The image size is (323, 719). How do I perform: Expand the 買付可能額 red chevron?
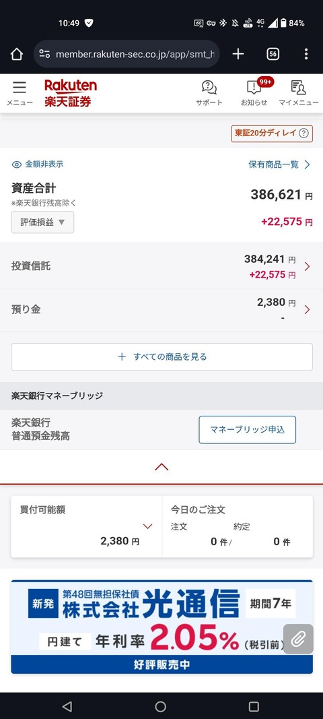pos(147,526)
